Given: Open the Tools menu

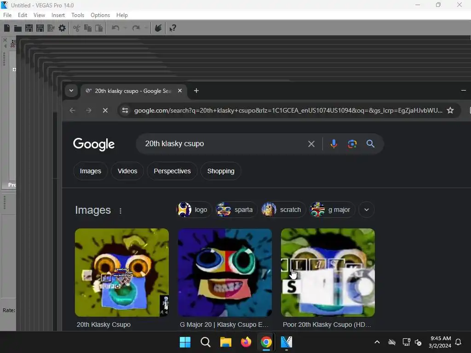Looking at the screenshot, I should (x=77, y=15).
